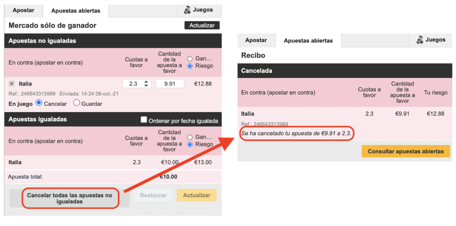456x226 pixels.
Task: Click the yellow Actualizar button at bottom
Action: [x=197, y=195]
